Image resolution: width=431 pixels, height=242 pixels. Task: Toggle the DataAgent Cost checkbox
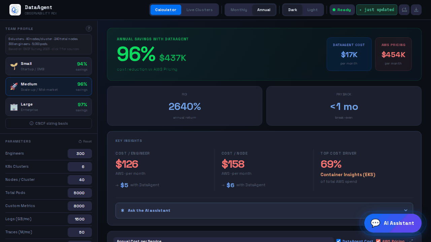pos(339,241)
